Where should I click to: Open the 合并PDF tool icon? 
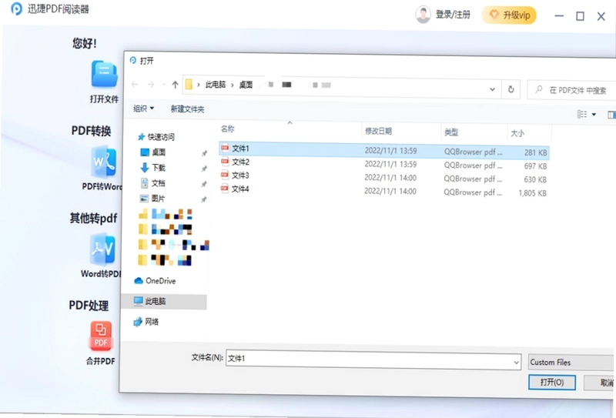tap(101, 336)
